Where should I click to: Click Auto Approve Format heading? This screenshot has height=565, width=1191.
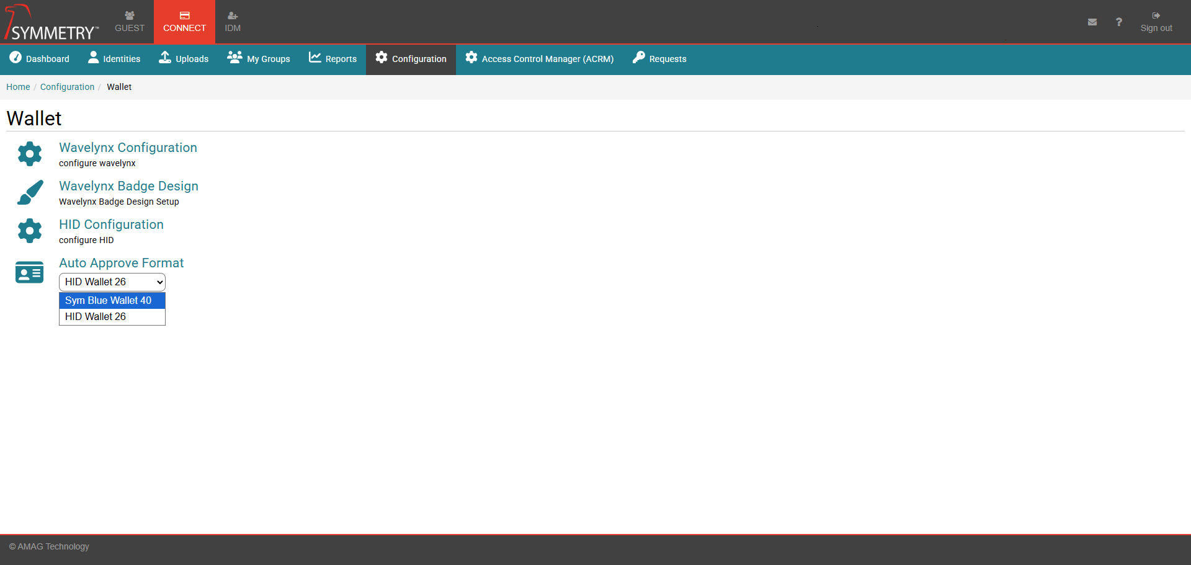click(121, 263)
